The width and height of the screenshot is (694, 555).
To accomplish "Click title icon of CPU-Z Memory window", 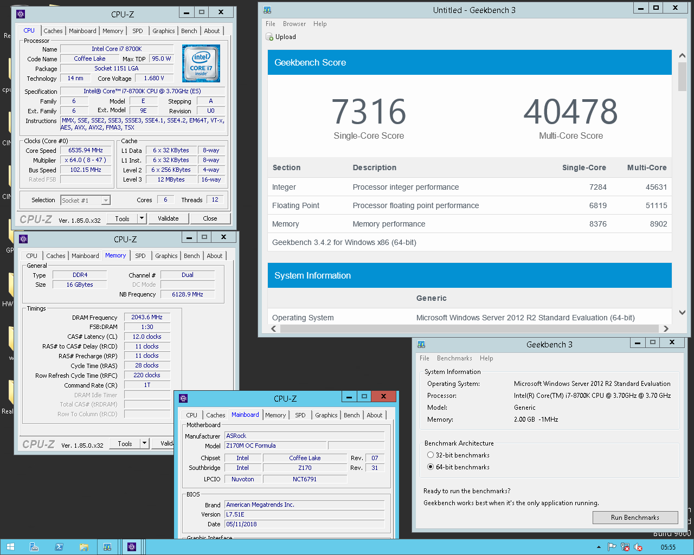I will pos(23,239).
